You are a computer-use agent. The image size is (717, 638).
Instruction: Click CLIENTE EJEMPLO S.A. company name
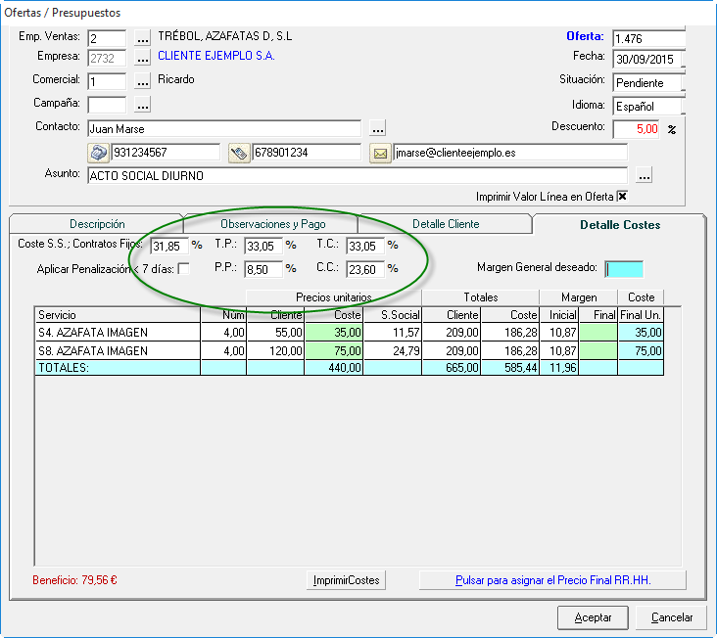click(215, 56)
